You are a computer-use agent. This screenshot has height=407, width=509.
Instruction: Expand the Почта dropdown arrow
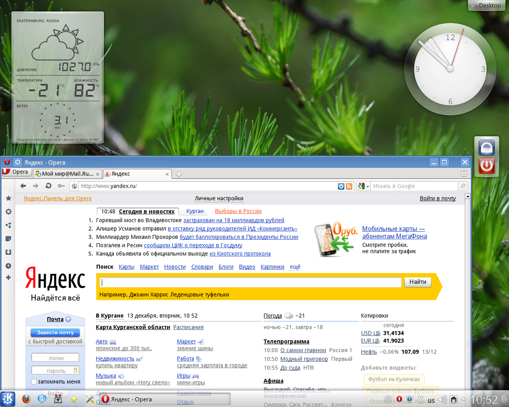click(68, 319)
